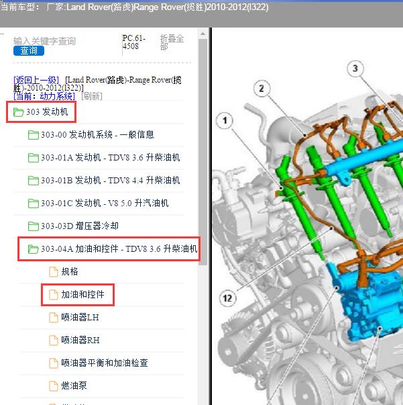Open the 规格 document icon
403x405 pixels.
pos(54,272)
